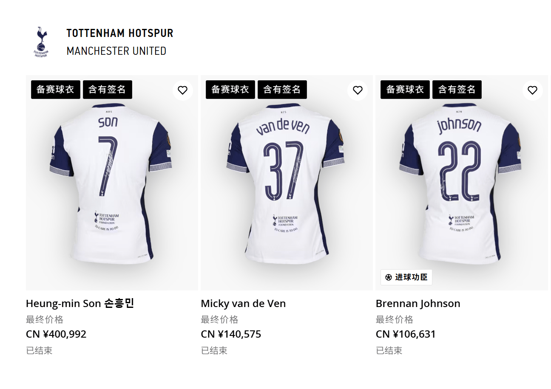The image size is (551, 389).
Task: Open the Johnson 22 shirt image
Action: pyautogui.click(x=461, y=183)
